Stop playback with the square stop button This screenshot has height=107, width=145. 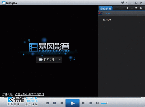click(55, 103)
